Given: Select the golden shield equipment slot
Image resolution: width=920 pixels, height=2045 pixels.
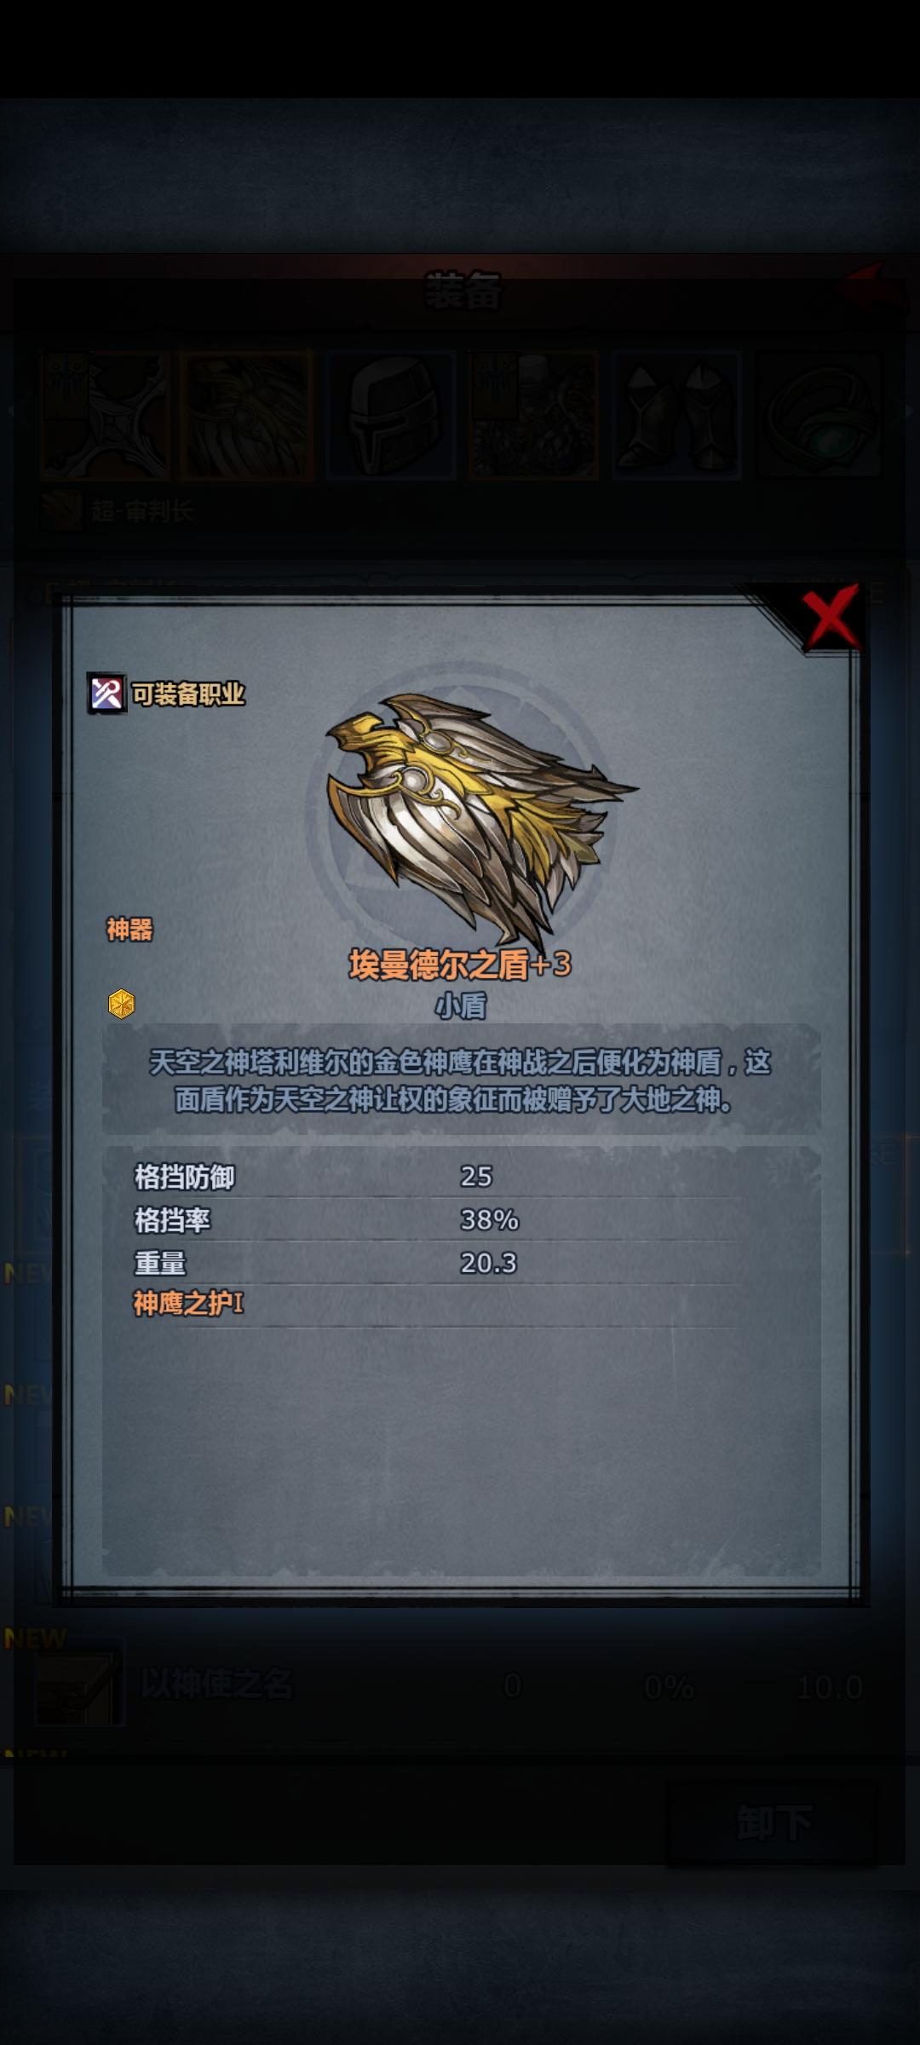Looking at the screenshot, I should pyautogui.click(x=247, y=416).
